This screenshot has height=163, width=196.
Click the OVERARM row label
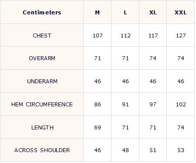click(42, 58)
